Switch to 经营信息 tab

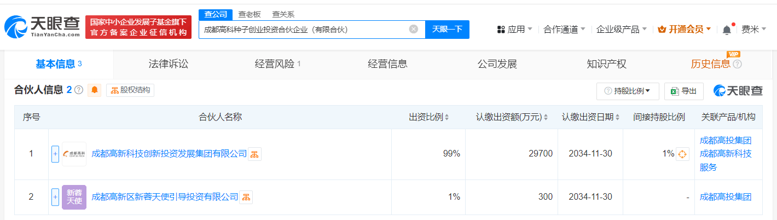pyautogui.click(x=387, y=64)
